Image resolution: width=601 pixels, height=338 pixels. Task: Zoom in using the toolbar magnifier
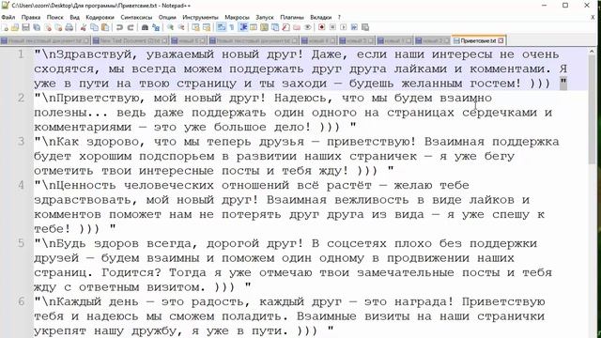coord(170,27)
